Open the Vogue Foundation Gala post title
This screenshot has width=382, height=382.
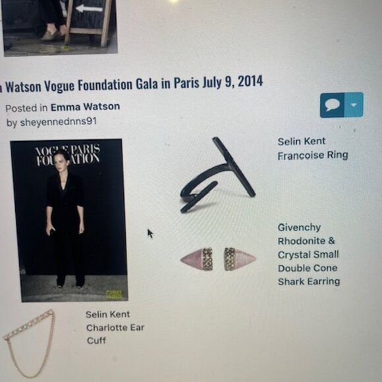coord(132,84)
